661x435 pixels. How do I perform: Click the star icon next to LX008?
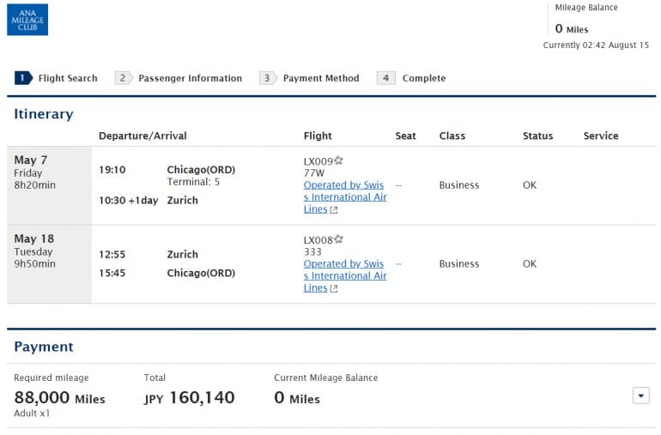(x=338, y=239)
